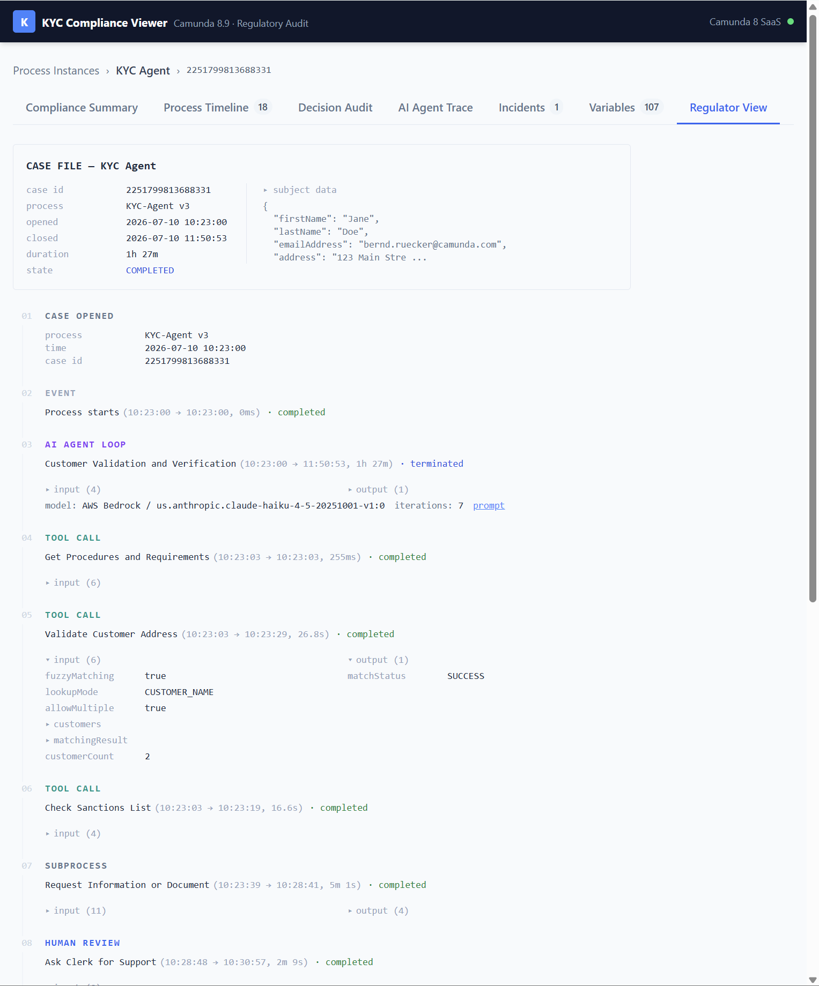Screen dimensions: 819x986
Task: Expand input (11) of Request Information or Document
Action: (x=76, y=910)
